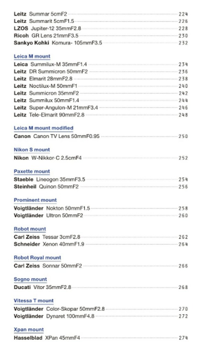
Task: Select the Xpan mount heading
Action: 29,330
